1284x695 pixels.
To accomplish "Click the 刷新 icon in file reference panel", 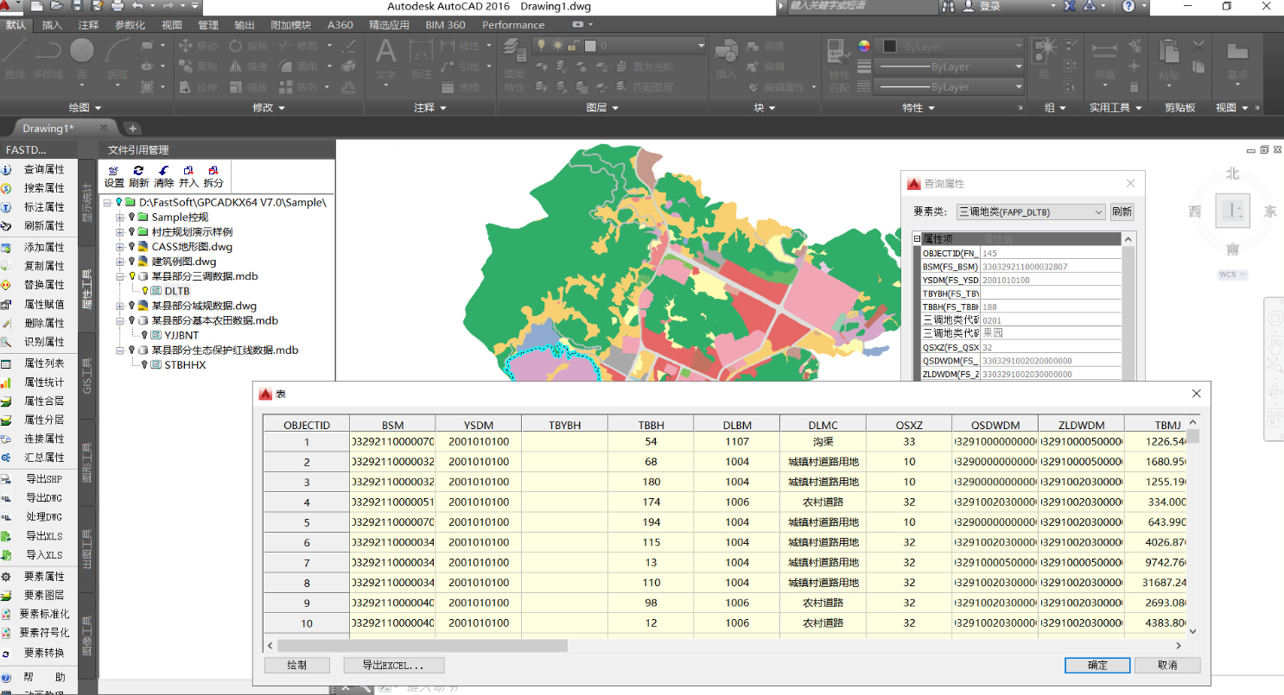I will pos(138,171).
